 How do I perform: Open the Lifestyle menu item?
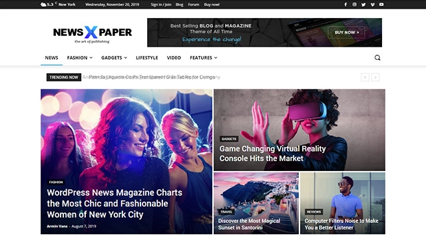point(147,58)
